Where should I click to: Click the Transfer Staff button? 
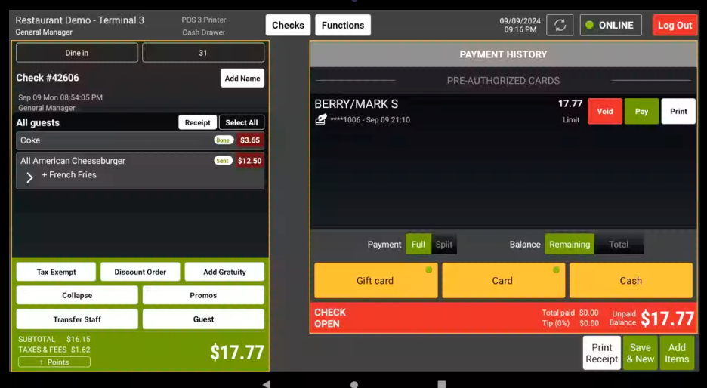tap(77, 319)
